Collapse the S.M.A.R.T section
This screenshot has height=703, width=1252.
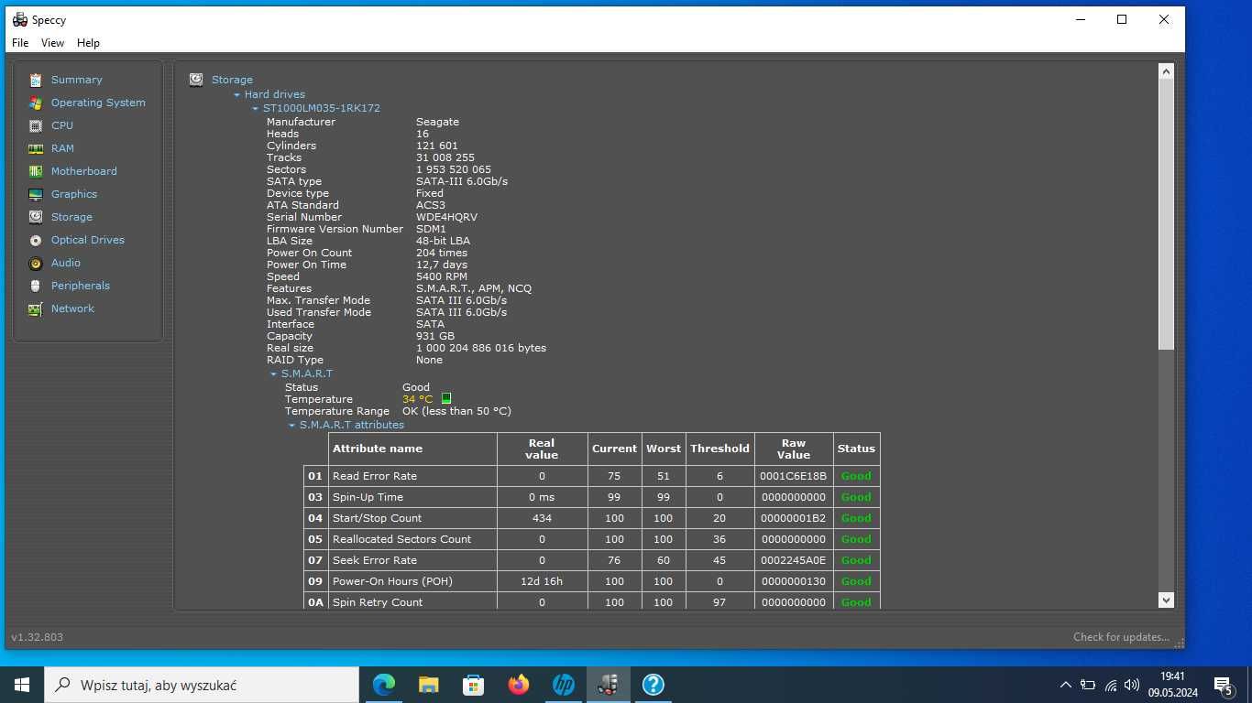(273, 373)
